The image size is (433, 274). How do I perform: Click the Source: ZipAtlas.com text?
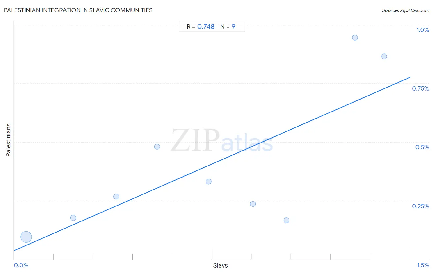(406, 10)
